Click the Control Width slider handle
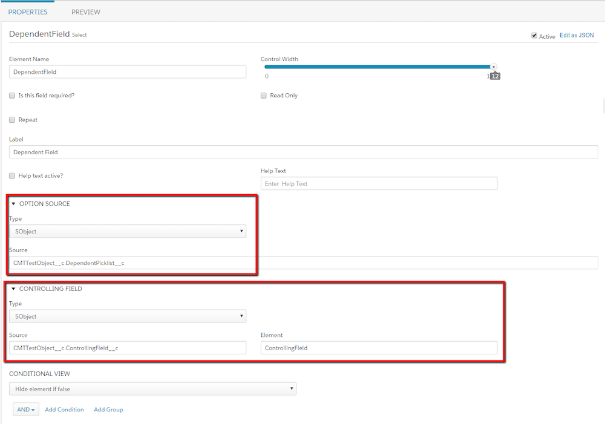This screenshot has height=424, width=605. (493, 67)
